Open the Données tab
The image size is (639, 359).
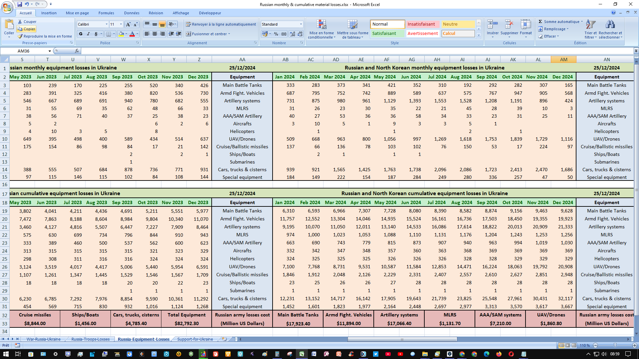(x=132, y=13)
